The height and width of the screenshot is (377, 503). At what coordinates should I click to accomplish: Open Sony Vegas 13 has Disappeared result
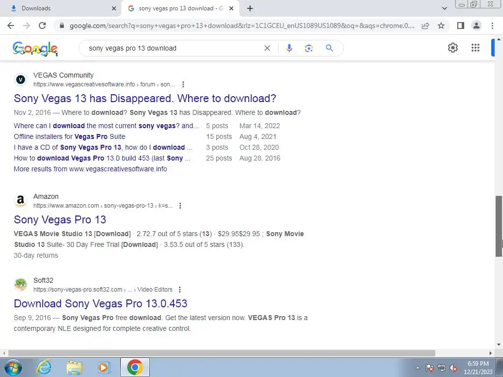pos(145,98)
